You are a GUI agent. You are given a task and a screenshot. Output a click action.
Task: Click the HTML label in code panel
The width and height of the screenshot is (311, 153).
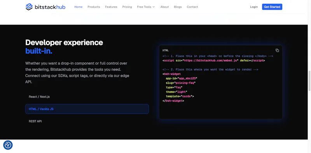(166, 51)
